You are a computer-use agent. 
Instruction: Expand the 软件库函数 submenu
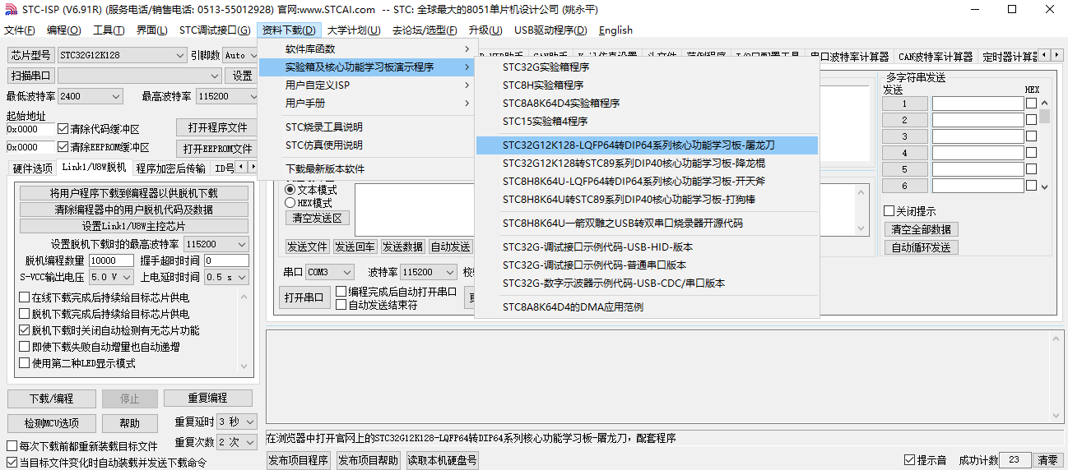coord(366,49)
